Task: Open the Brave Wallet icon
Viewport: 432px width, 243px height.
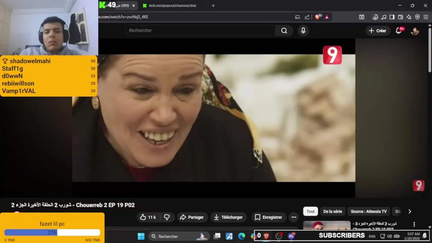Action: [401, 17]
